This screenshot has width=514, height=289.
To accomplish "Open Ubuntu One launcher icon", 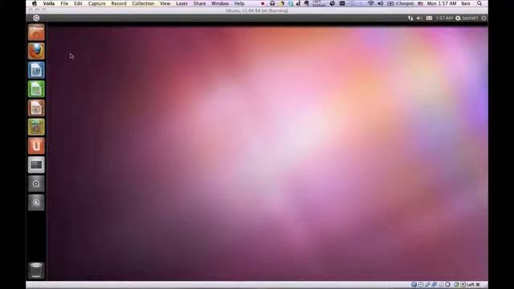I will pos(36,146).
